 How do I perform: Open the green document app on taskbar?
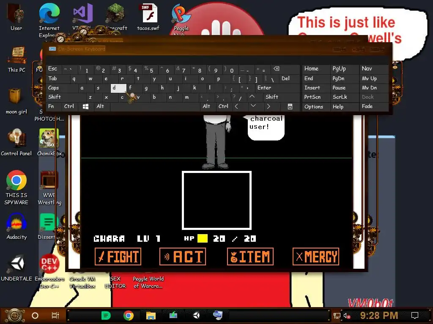click(106, 316)
